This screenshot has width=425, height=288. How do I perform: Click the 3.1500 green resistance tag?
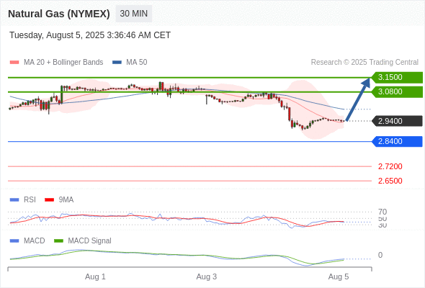pyautogui.click(x=397, y=77)
